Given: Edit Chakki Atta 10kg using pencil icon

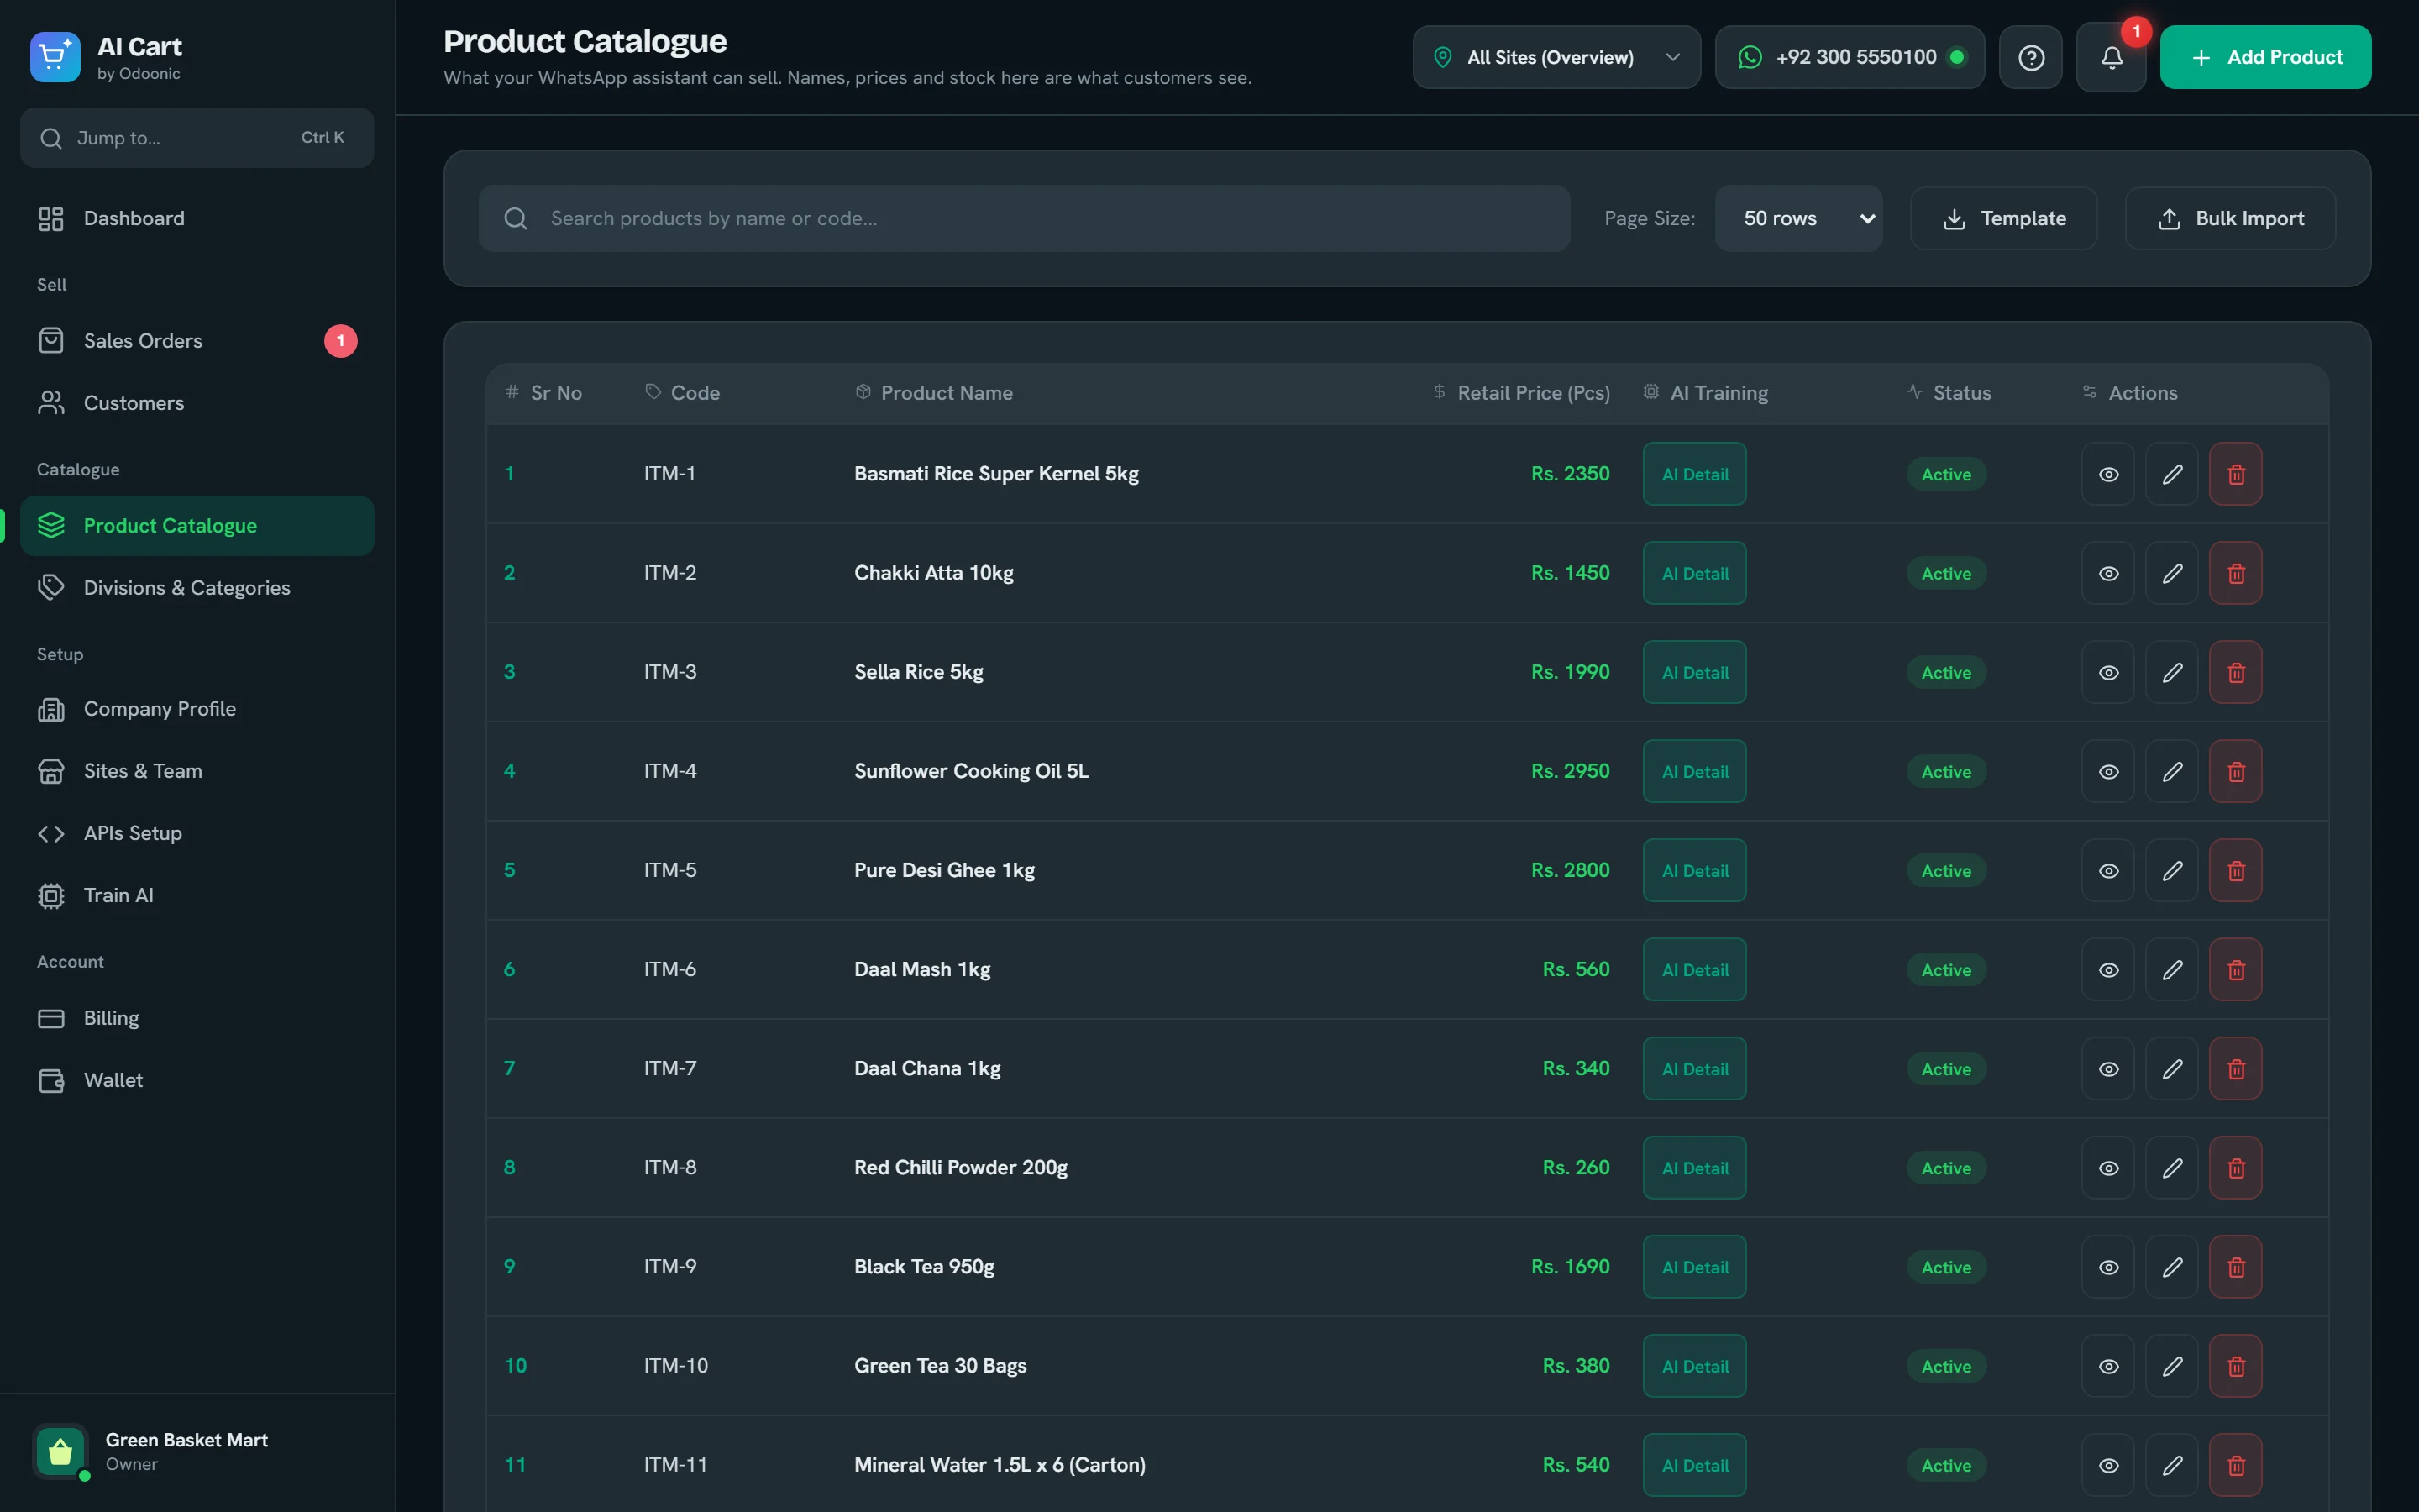Looking at the screenshot, I should pos(2171,573).
